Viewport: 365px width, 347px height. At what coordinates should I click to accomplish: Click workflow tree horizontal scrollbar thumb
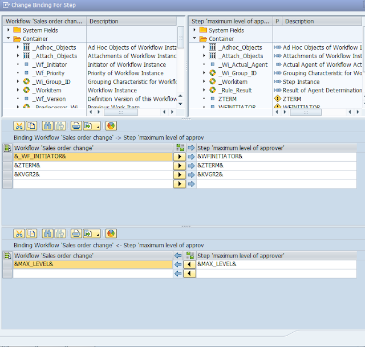click(x=121, y=112)
